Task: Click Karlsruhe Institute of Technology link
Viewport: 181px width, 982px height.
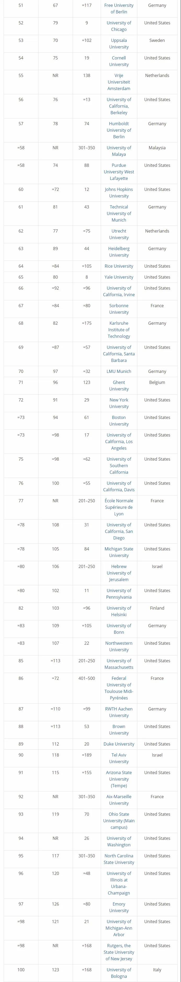Action: (x=119, y=330)
